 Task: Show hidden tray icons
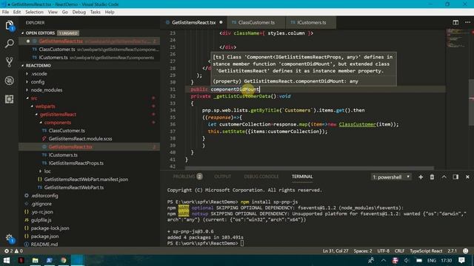384,260
